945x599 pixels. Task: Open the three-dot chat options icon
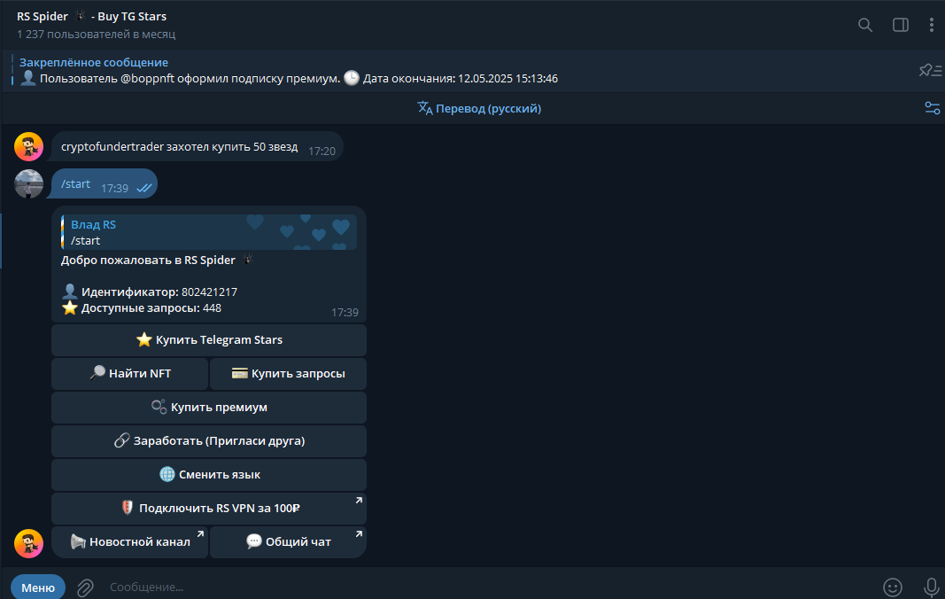point(931,25)
